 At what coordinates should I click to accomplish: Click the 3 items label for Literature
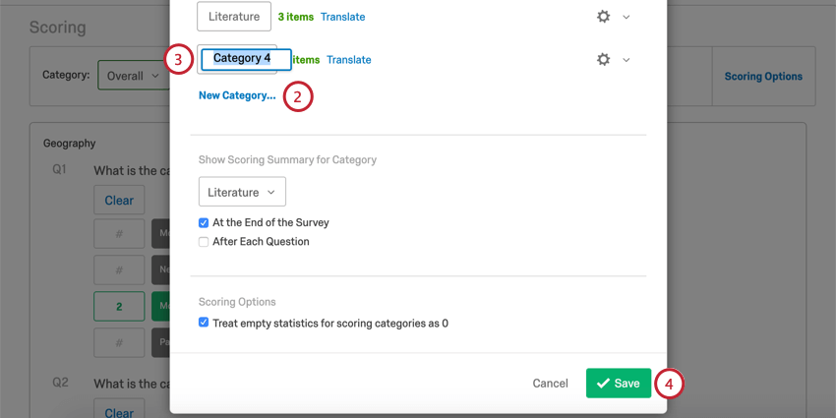[x=296, y=17]
